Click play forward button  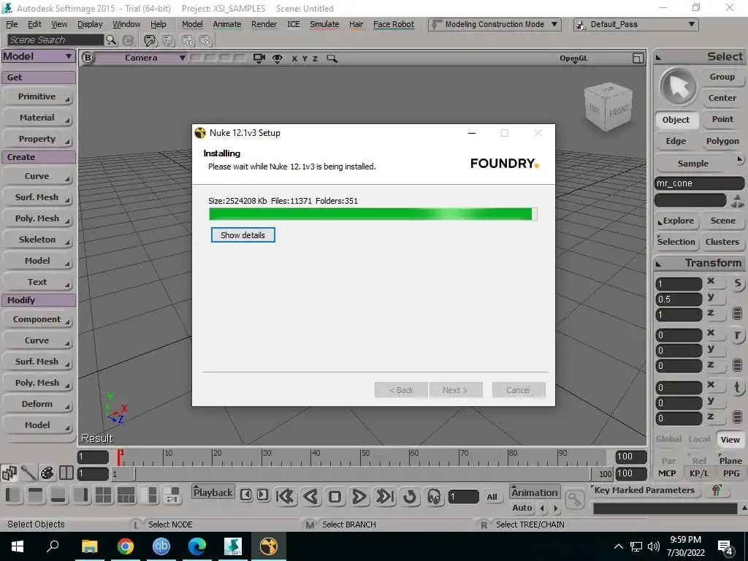[x=359, y=497]
